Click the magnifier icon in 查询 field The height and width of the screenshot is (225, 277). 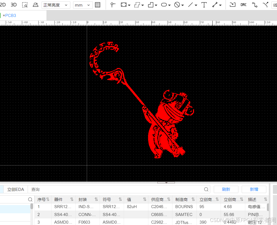pyautogui.click(x=206, y=190)
